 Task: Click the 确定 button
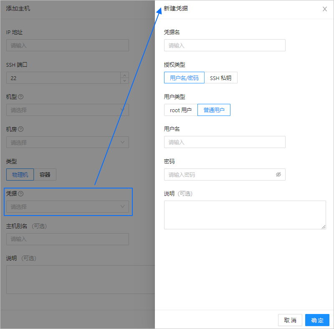(317, 320)
